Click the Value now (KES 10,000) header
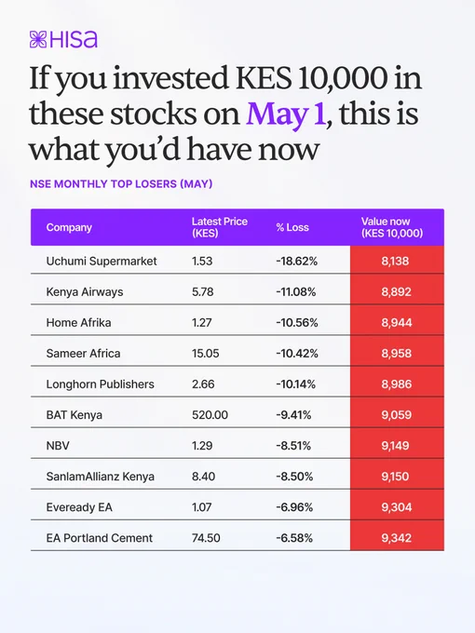Screen dimensions: 475x633 click(x=392, y=227)
